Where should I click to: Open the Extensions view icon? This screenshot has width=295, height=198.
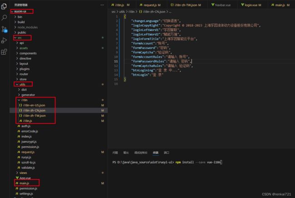point(4,52)
